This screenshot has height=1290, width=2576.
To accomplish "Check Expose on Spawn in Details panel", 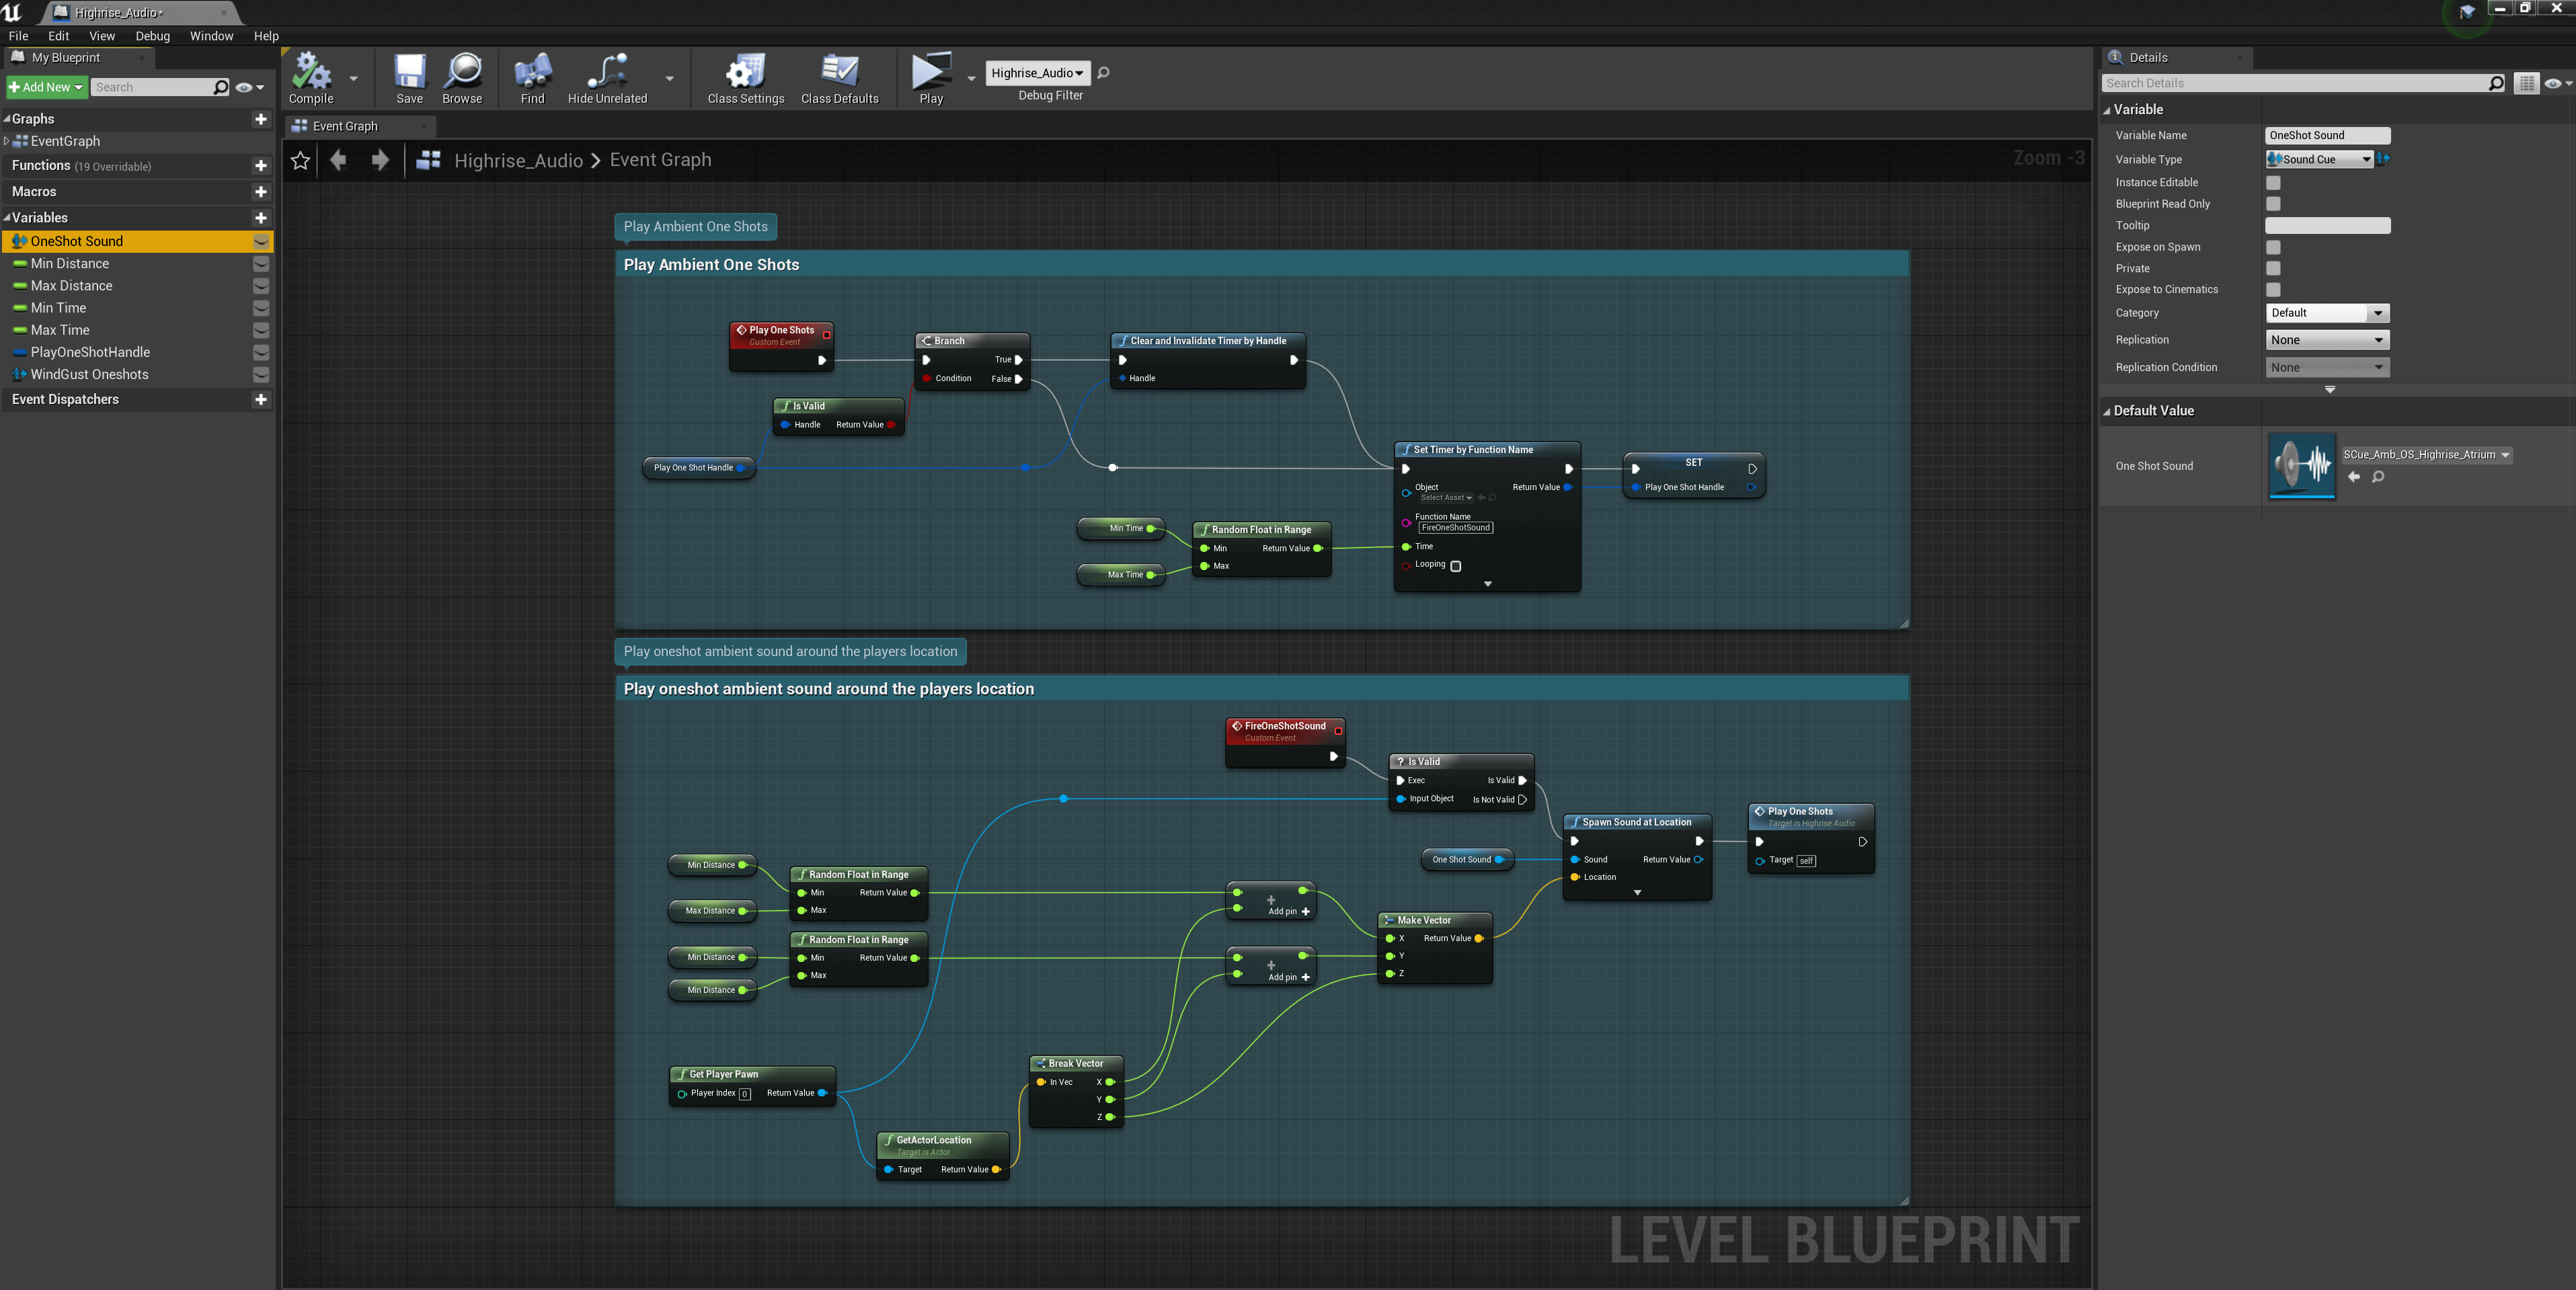I will tap(2274, 247).
